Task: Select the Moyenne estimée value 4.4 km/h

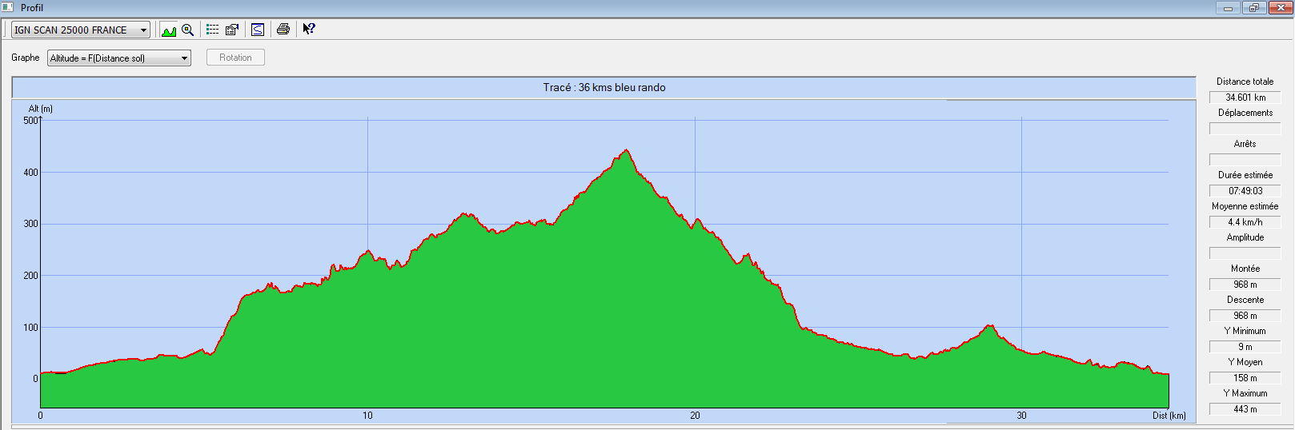Action: click(x=1245, y=222)
